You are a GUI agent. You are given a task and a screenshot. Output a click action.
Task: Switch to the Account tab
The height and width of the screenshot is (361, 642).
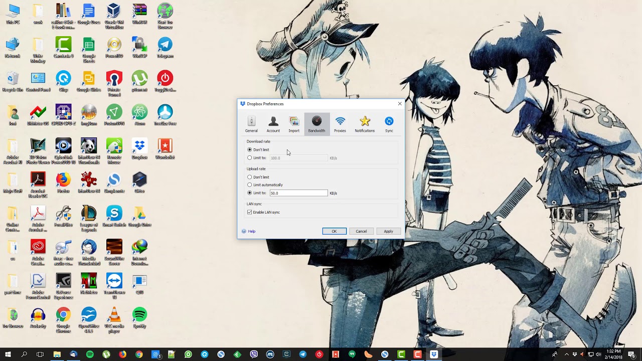click(x=273, y=124)
